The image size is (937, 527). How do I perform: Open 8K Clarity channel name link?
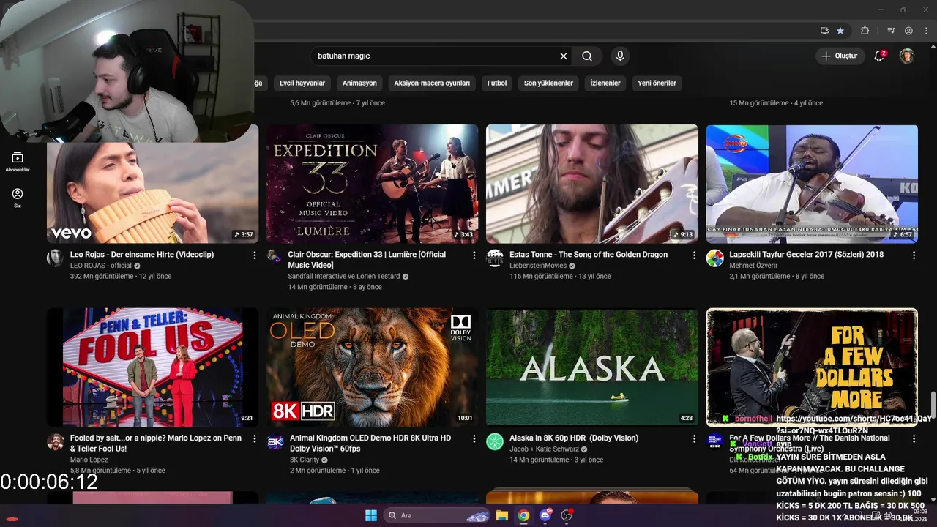[305, 460]
